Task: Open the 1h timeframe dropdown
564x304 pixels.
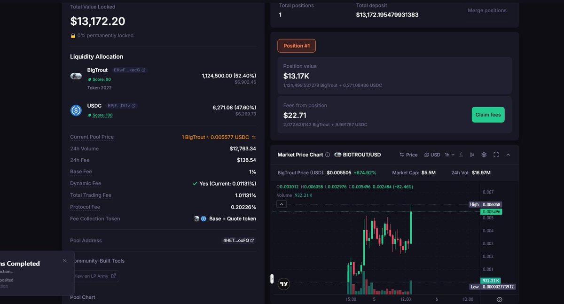Action: pos(449,155)
